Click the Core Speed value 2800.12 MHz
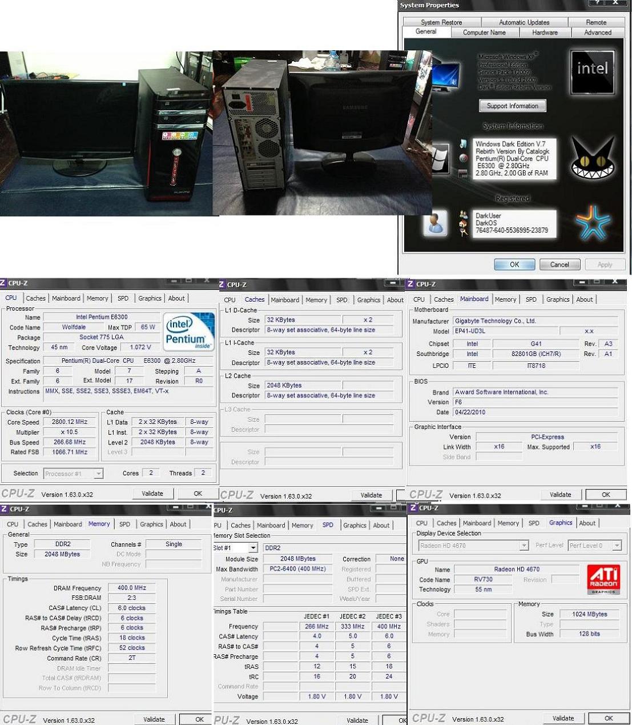 [x=70, y=422]
